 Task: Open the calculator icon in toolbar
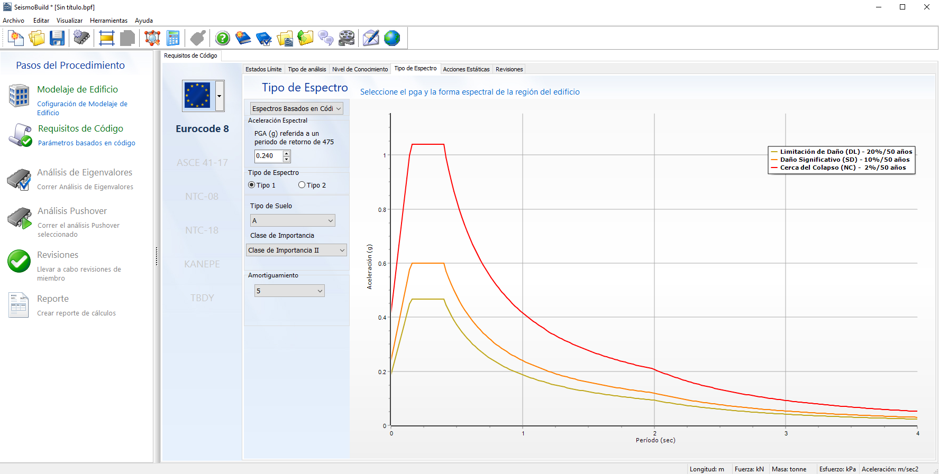click(x=173, y=38)
